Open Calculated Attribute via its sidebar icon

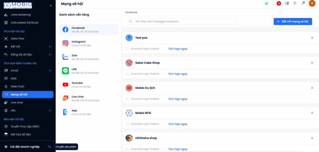pos(6,23)
